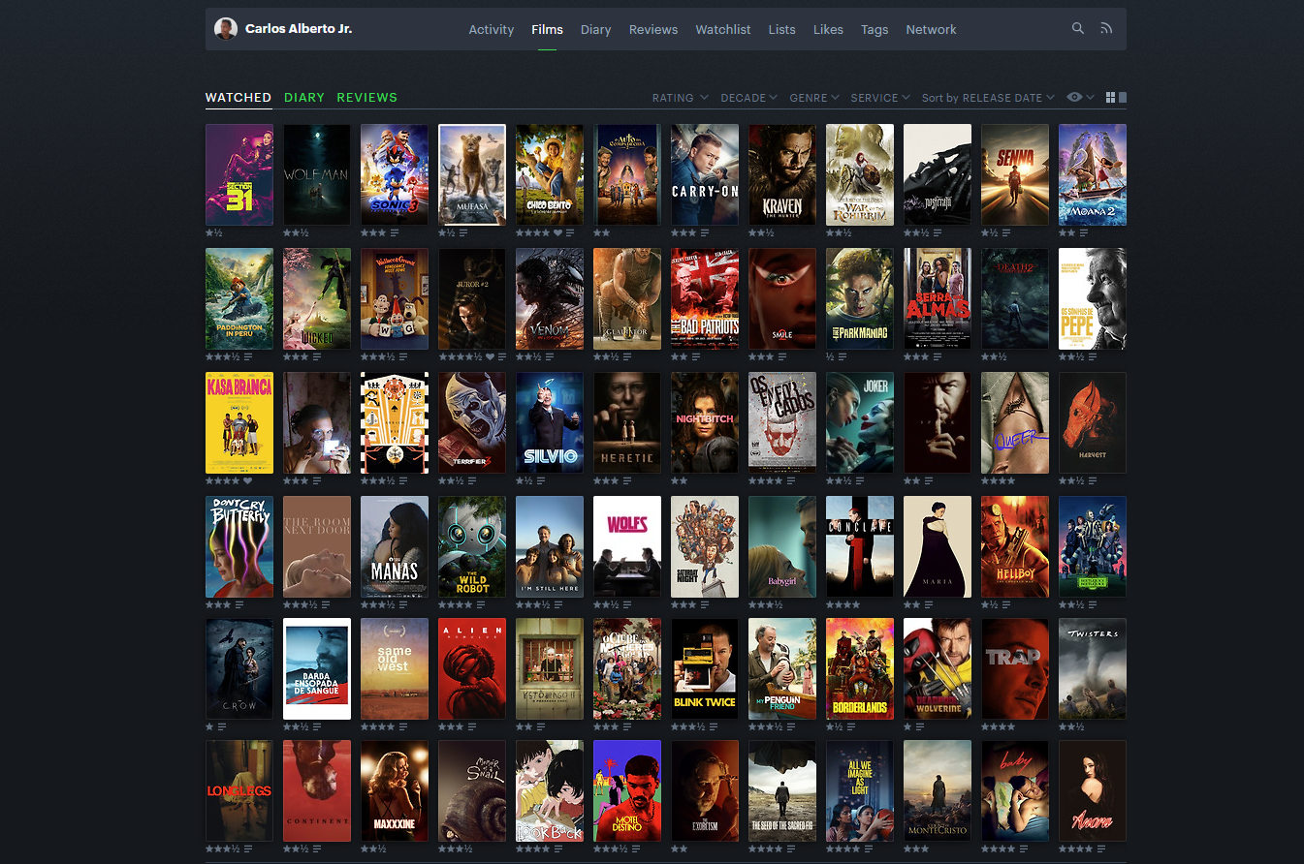This screenshot has width=1304, height=864.
Task: Switch to grid poster view icon
Action: (1111, 97)
